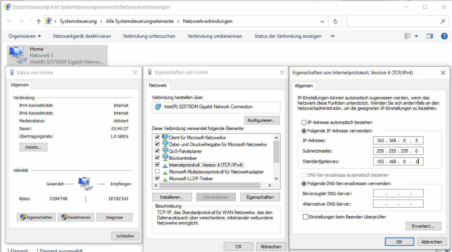Click the Details... button
Image resolution: width=452 pixels, height=252 pixels.
pos(34,147)
